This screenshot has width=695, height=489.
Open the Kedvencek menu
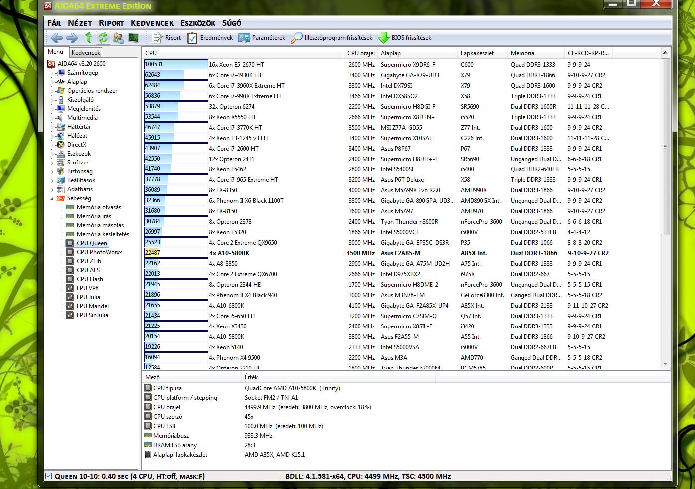pyautogui.click(x=152, y=23)
